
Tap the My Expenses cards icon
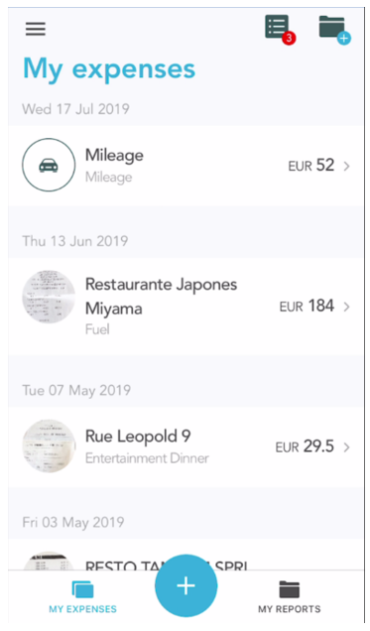click(82, 590)
